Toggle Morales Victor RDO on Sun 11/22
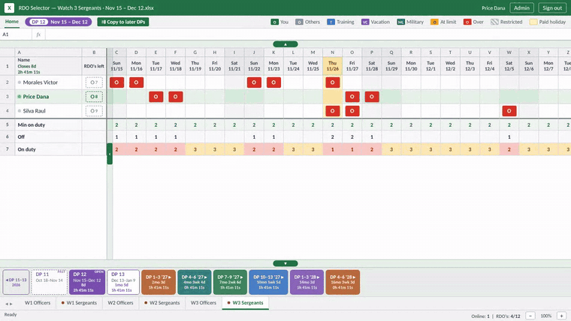The width and height of the screenshot is (571, 321). coord(254,82)
